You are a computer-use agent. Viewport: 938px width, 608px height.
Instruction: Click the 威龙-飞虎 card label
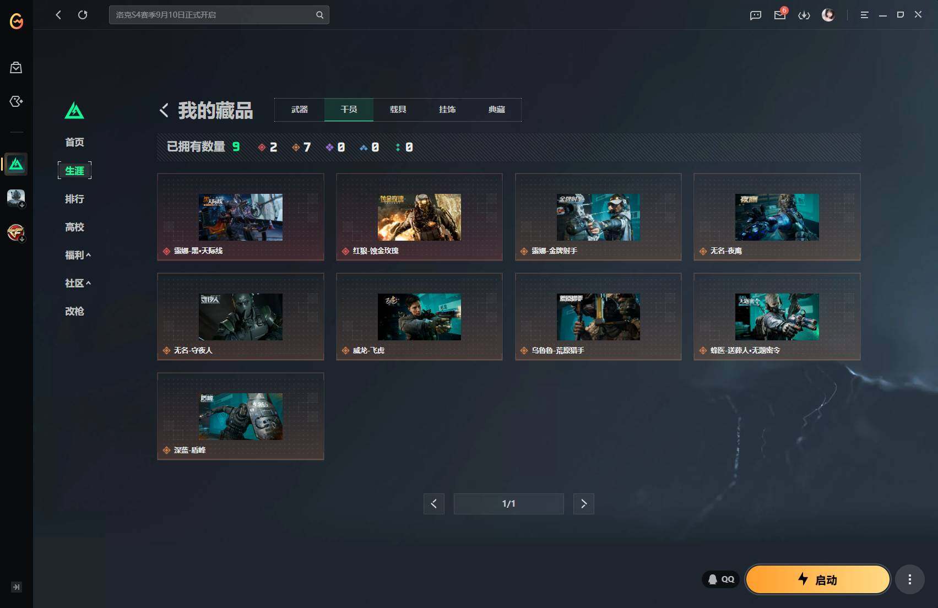pos(368,350)
